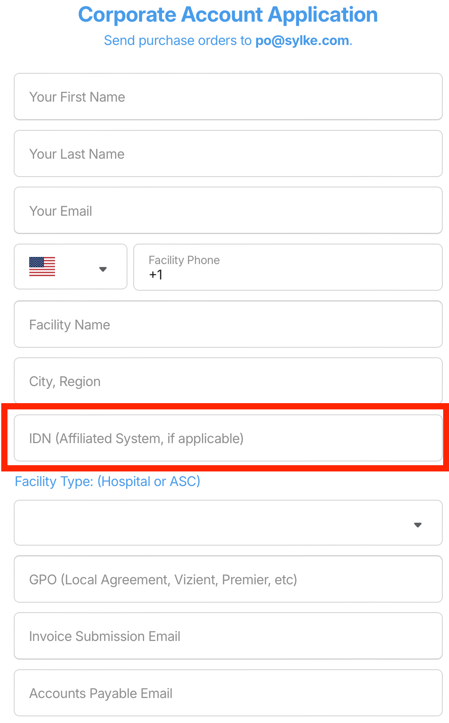Viewport: 449px width, 723px height.
Task: Focus the Facility Phone input
Action: pos(288,267)
